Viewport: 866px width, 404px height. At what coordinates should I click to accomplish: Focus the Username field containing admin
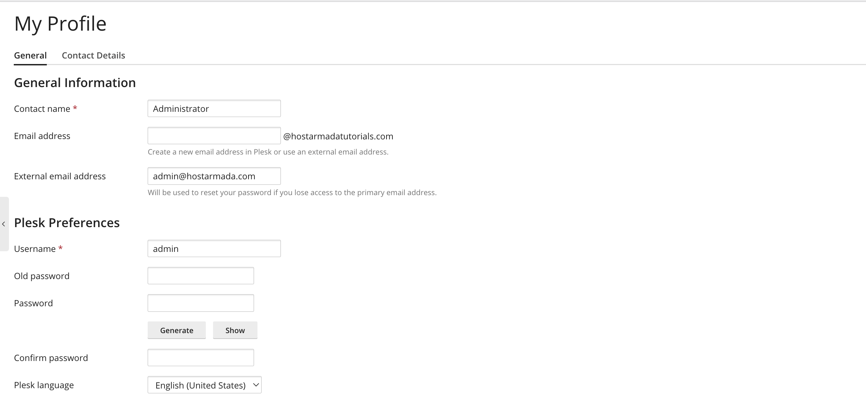coord(214,248)
